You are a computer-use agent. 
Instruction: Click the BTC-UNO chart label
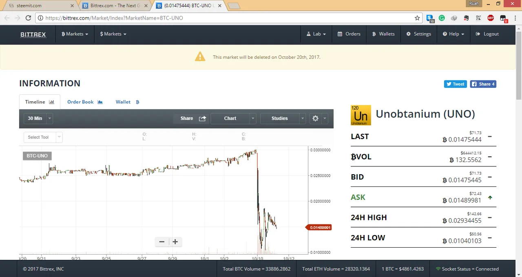37,156
